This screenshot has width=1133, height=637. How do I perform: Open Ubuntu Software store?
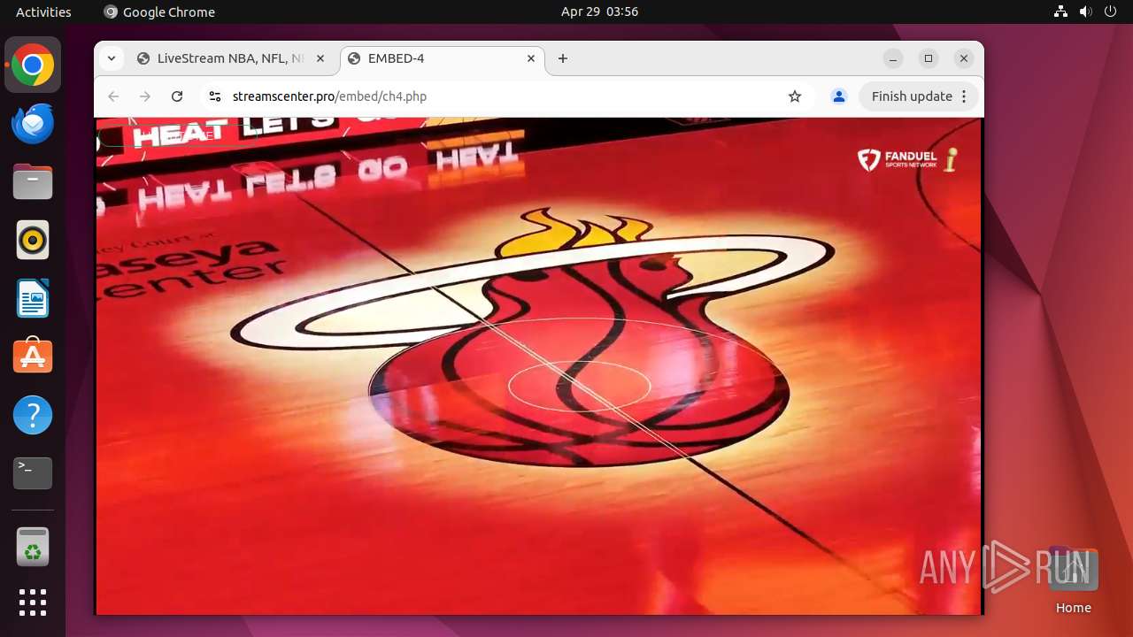(x=33, y=357)
